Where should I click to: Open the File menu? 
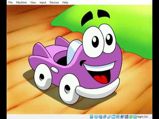pos(11,2)
